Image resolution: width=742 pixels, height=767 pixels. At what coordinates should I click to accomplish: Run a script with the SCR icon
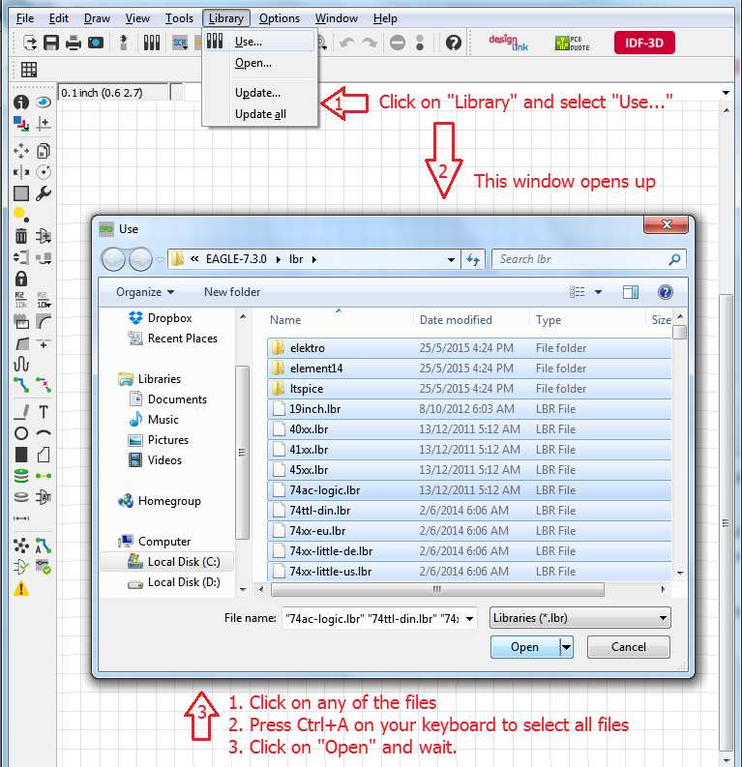click(x=180, y=44)
